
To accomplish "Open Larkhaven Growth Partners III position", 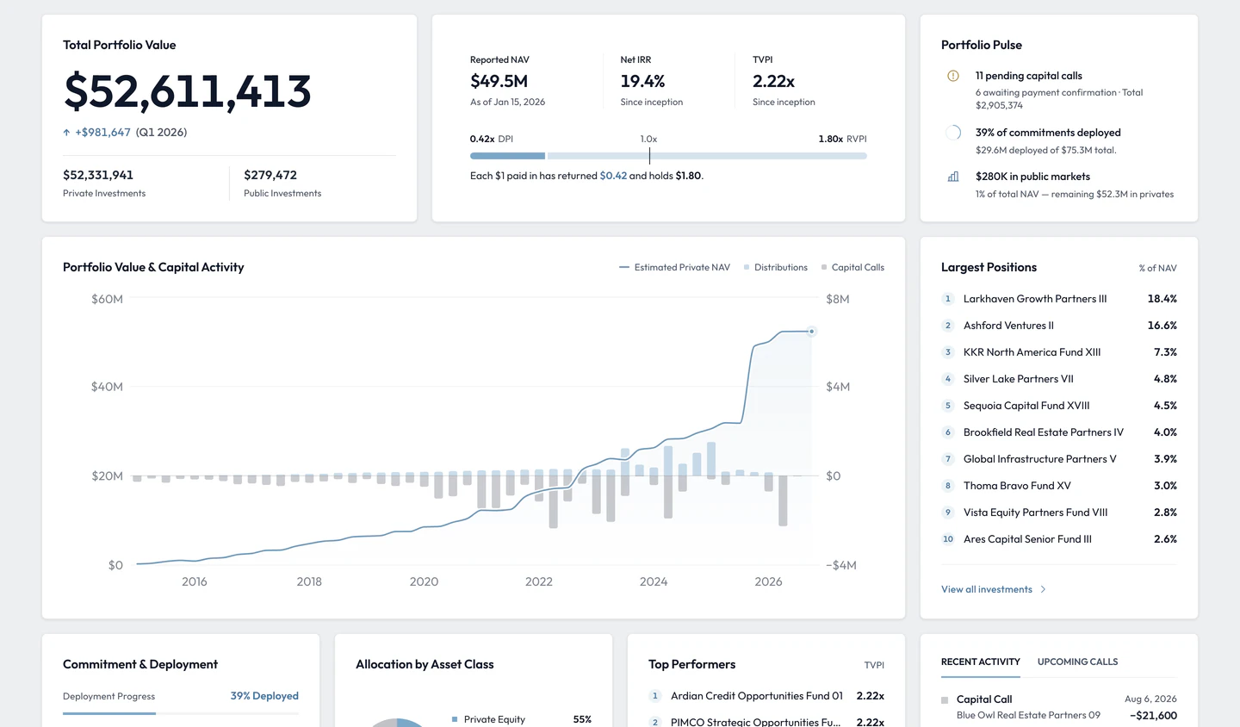I will (x=1059, y=299).
